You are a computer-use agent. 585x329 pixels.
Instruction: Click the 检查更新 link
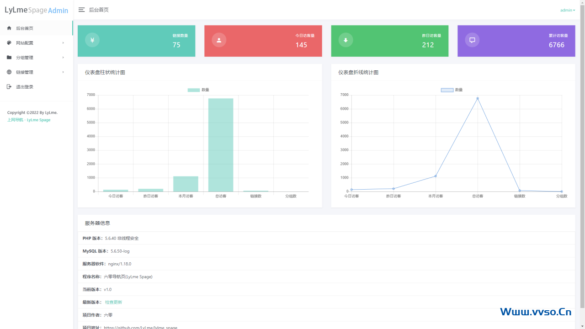(x=113, y=302)
